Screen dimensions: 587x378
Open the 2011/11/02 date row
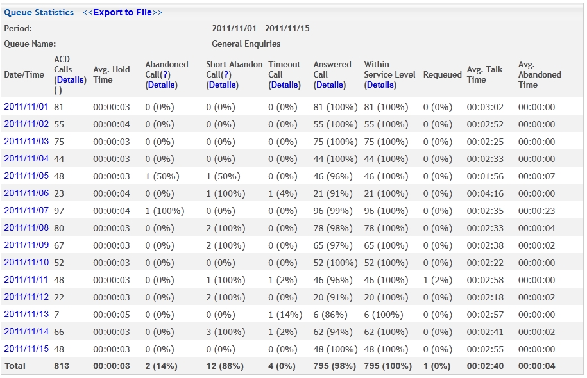[26, 124]
